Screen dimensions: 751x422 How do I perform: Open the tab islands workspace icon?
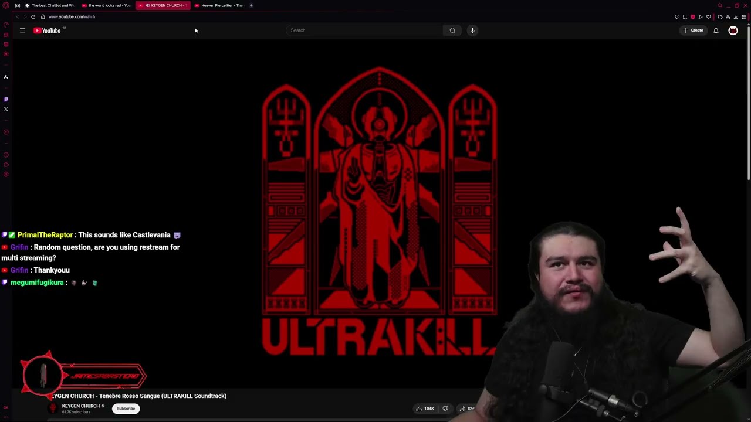[x=18, y=5]
